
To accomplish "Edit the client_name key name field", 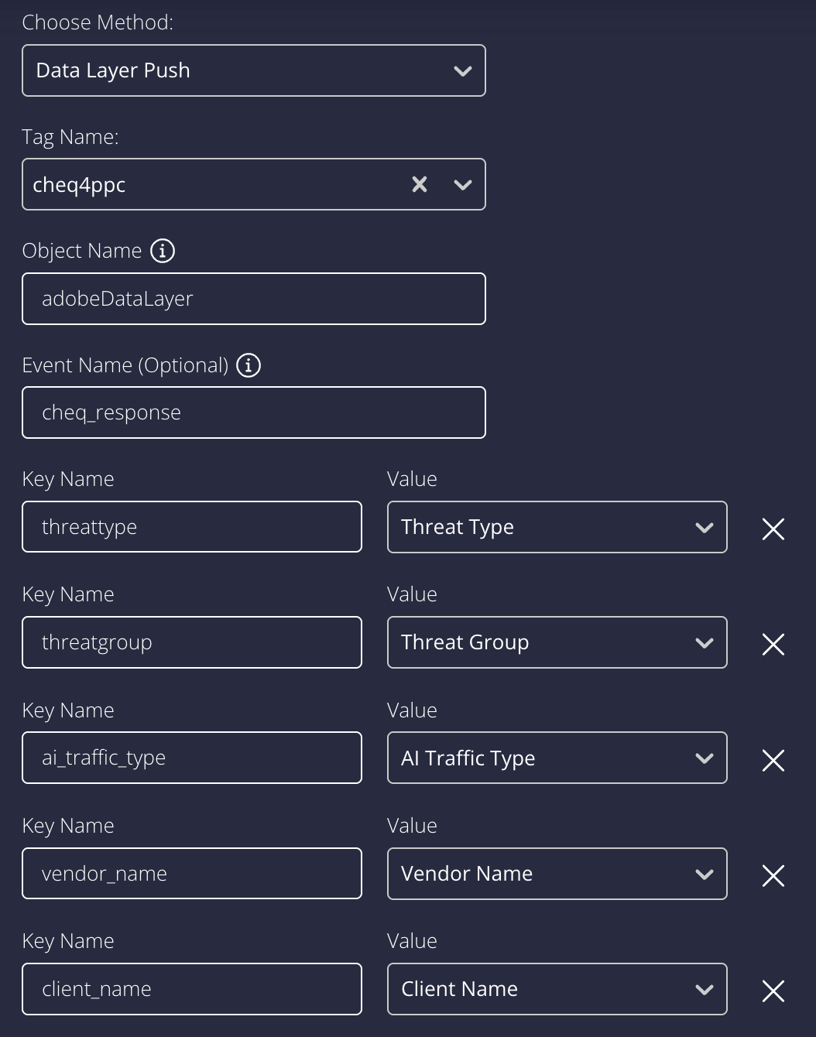I will tap(192, 989).
